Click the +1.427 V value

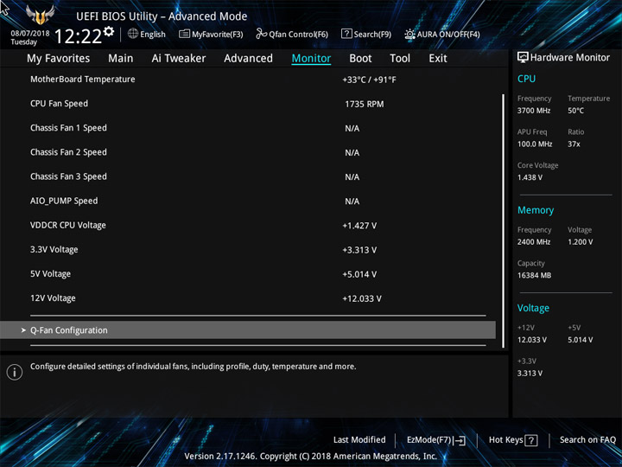coord(359,226)
